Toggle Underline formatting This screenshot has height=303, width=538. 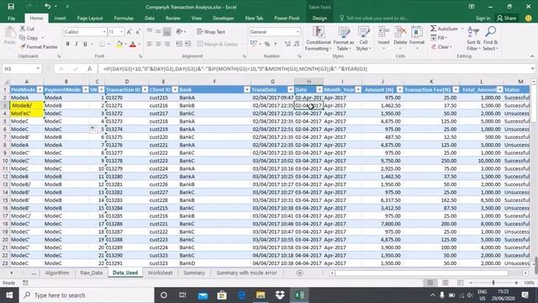[85, 44]
